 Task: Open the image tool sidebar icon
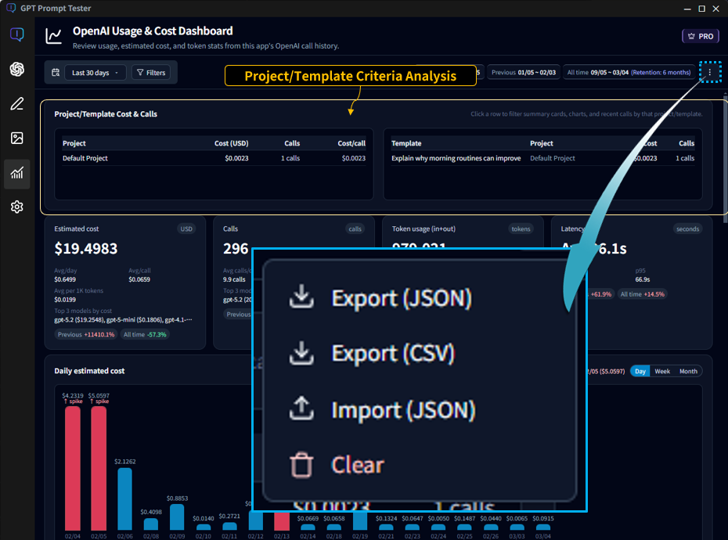[x=16, y=139]
